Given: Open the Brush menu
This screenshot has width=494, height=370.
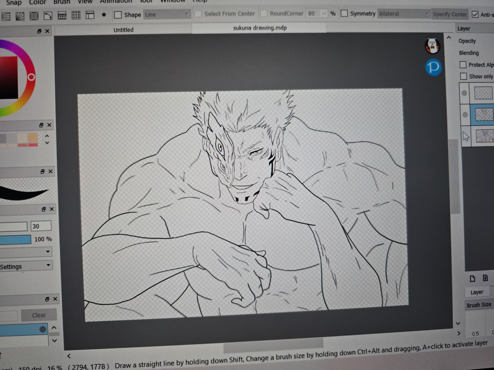Looking at the screenshot, I should (x=62, y=2).
